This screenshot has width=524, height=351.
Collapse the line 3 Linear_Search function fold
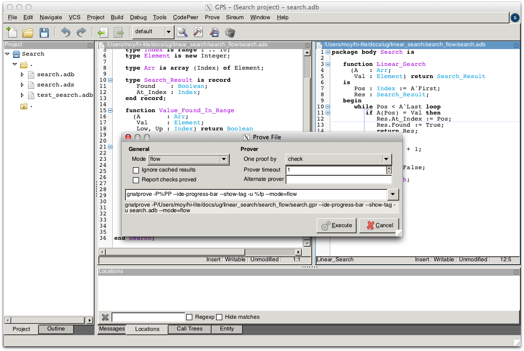(328, 64)
